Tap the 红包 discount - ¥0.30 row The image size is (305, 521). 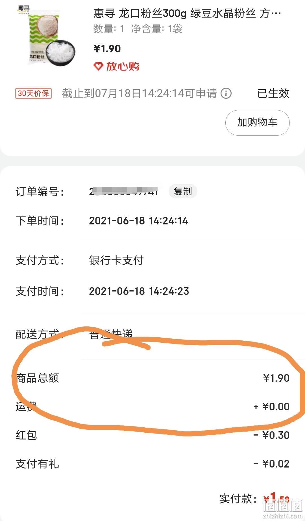coord(152,435)
